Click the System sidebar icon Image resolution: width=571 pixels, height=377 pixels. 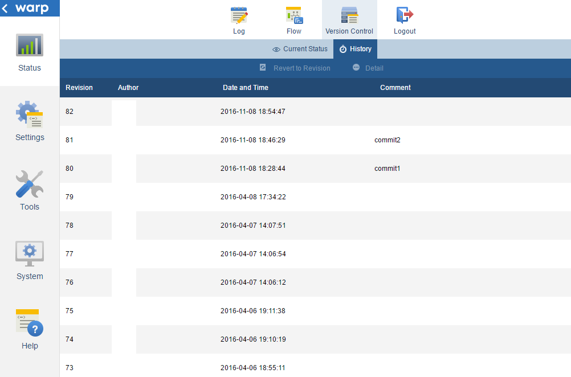tap(29, 260)
